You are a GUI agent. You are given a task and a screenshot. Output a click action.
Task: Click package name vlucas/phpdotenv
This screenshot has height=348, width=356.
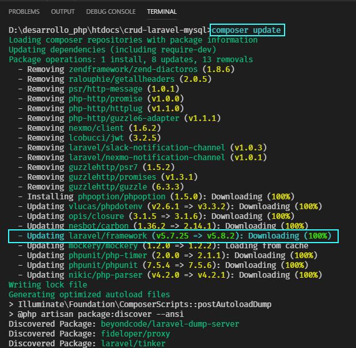105,206
